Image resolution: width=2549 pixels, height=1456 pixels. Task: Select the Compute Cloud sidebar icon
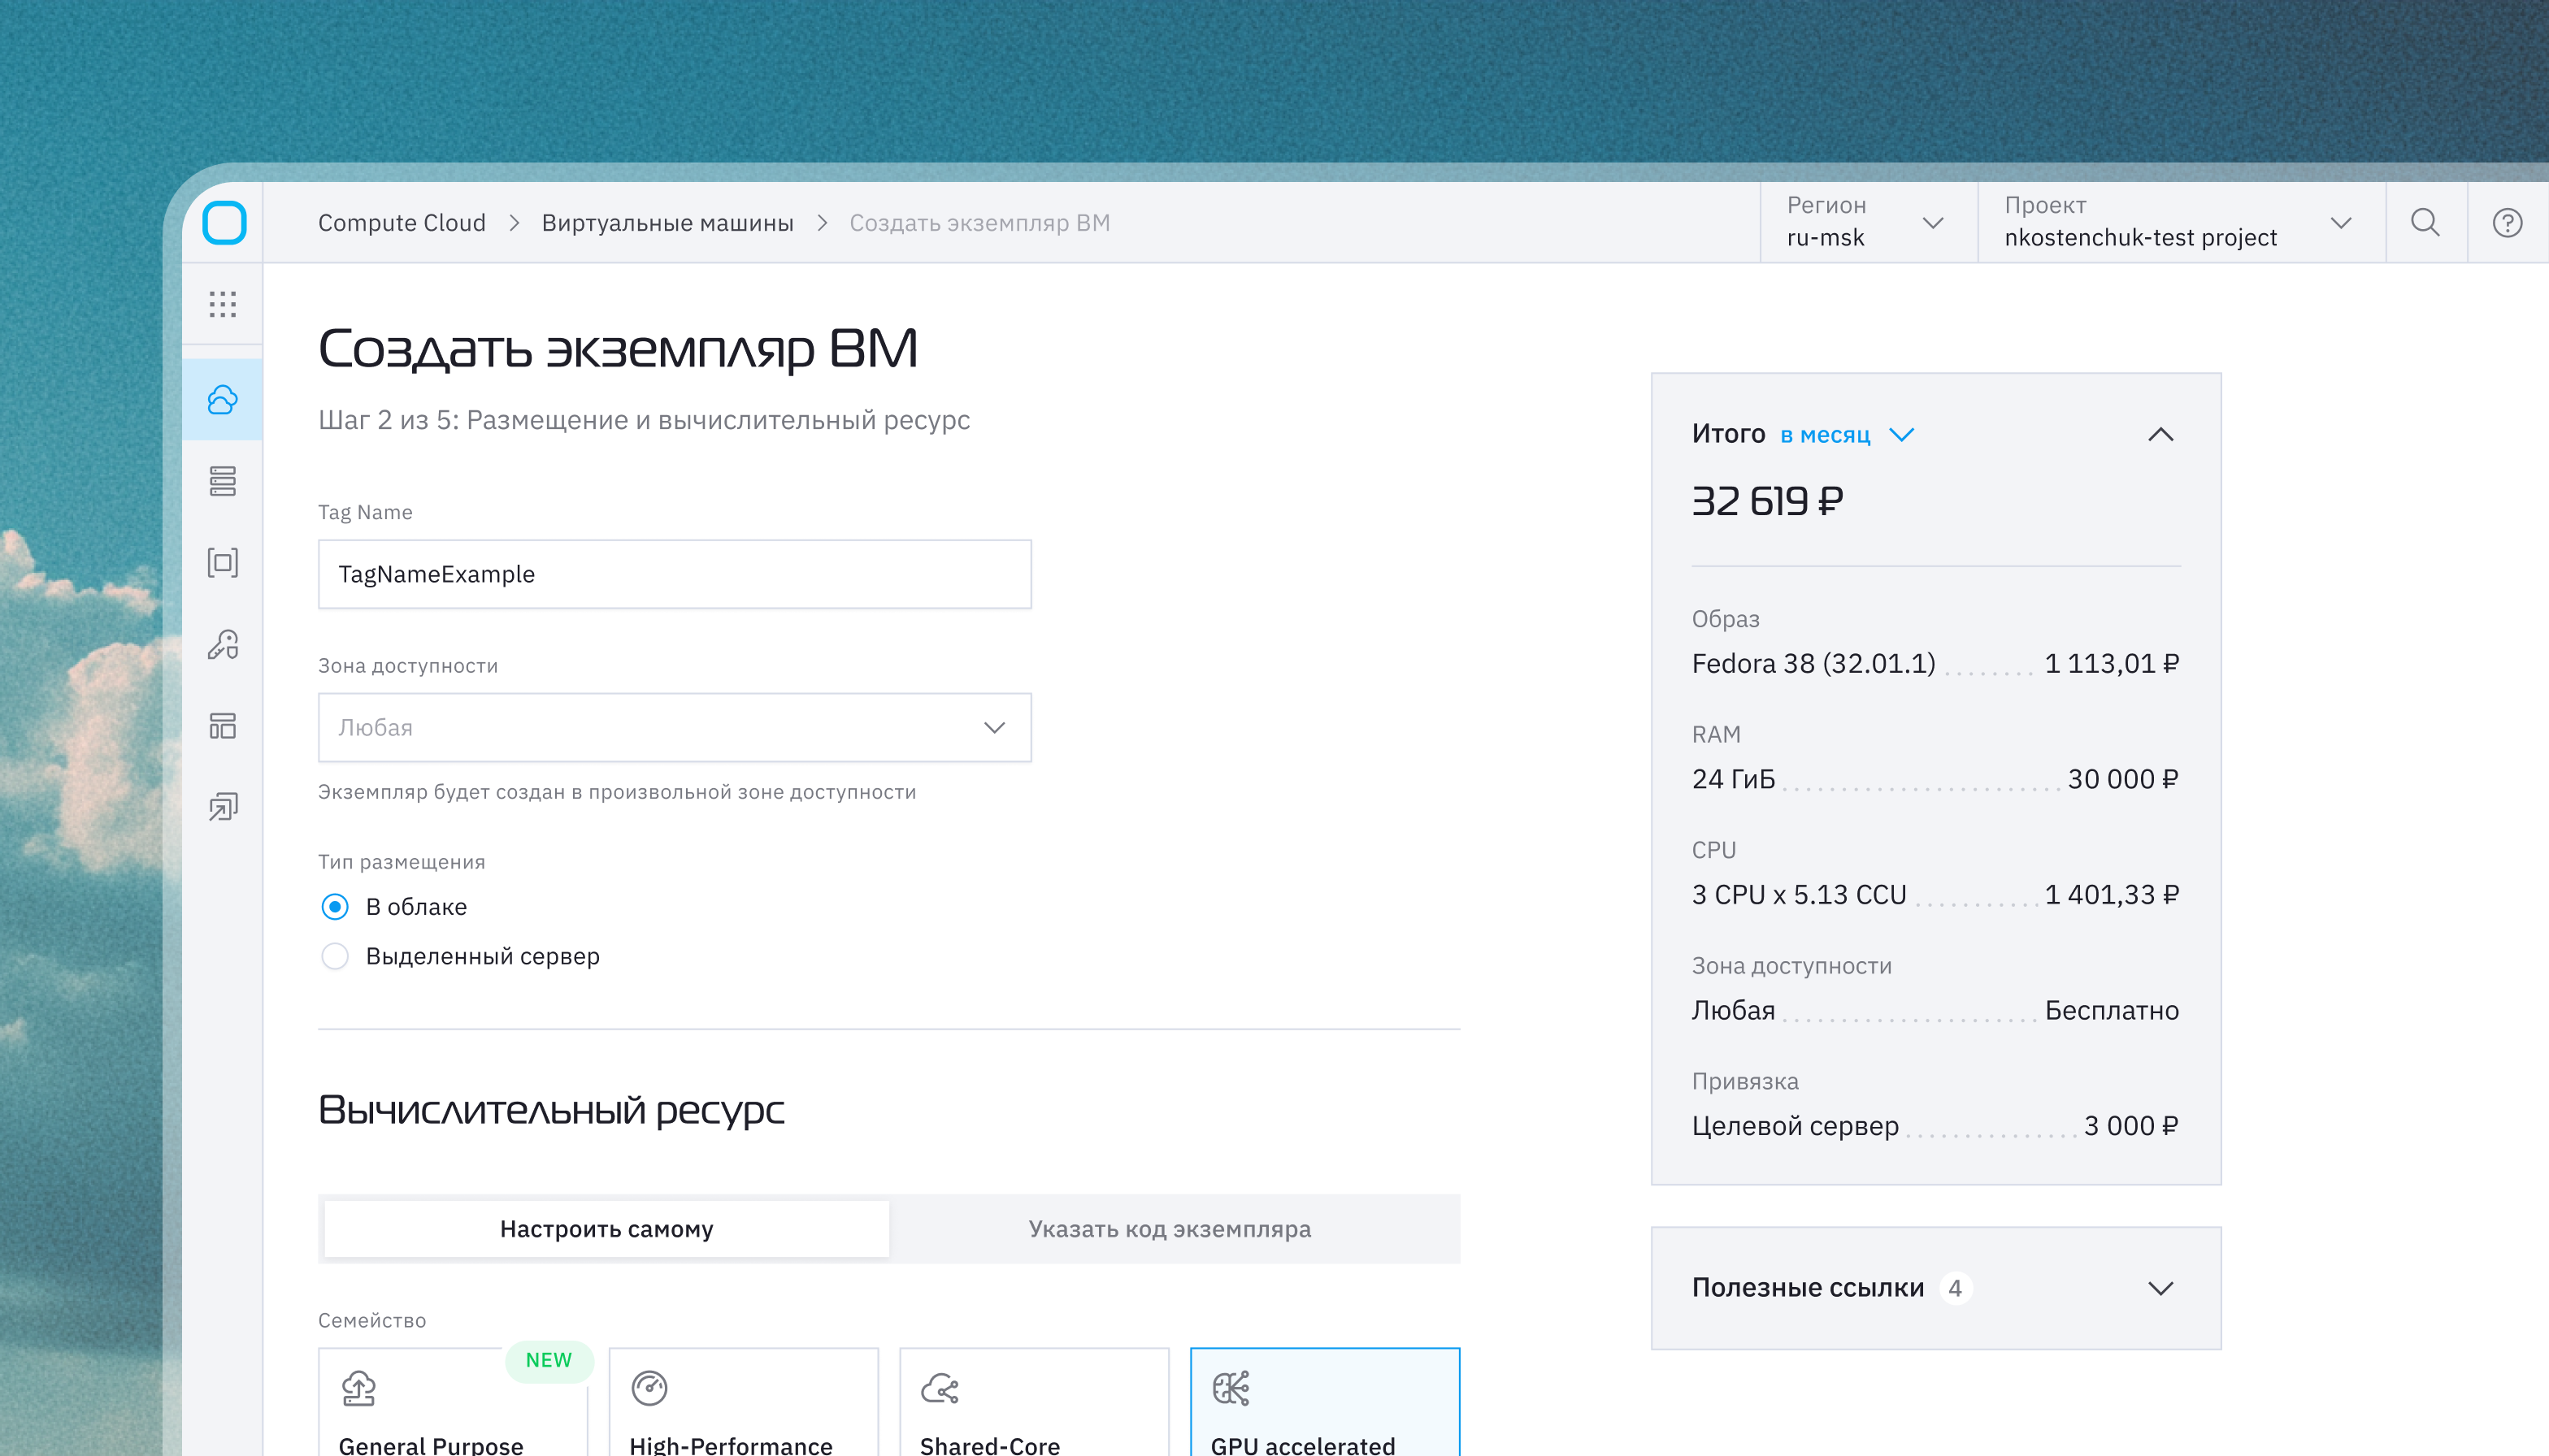[x=223, y=400]
